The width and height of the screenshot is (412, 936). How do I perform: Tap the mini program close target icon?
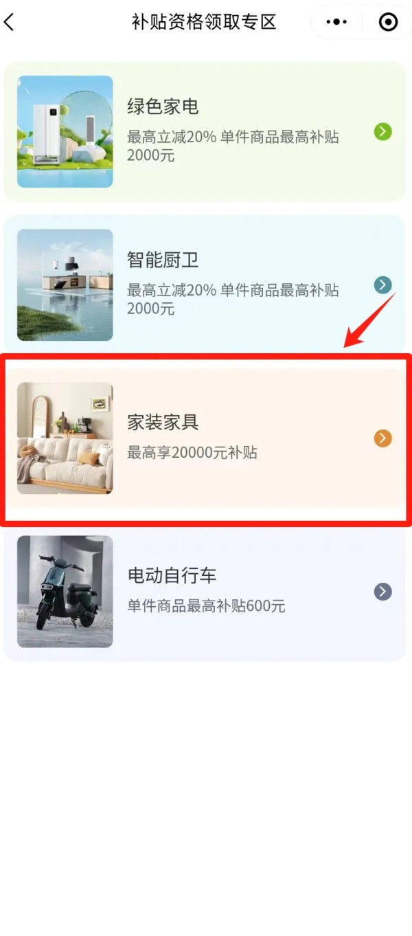click(x=388, y=22)
